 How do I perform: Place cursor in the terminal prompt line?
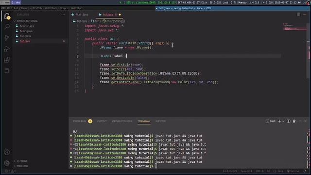(x=156, y=166)
